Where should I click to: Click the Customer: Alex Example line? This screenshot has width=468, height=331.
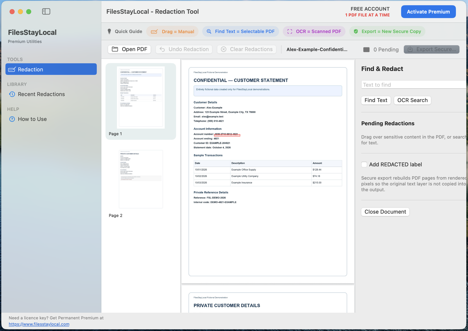[208, 108]
